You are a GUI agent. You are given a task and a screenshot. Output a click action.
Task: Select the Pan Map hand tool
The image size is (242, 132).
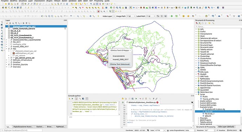(x=22, y=4)
